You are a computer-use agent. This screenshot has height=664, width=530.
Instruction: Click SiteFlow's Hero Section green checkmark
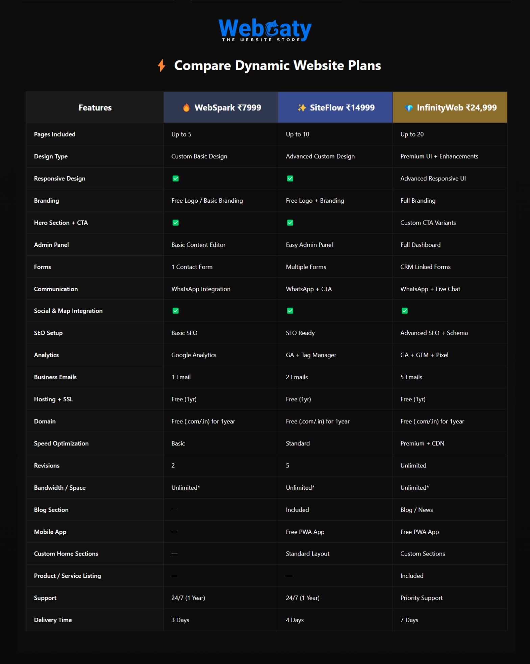290,223
